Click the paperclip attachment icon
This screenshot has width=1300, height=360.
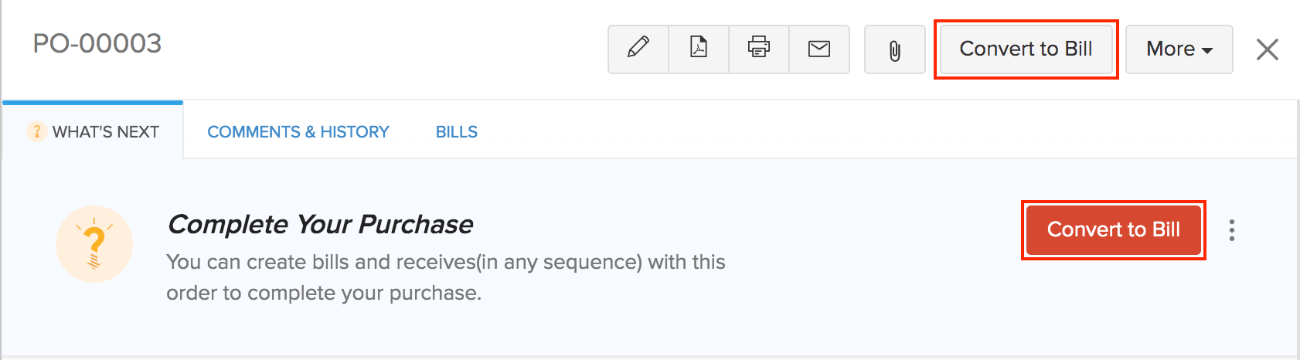click(x=894, y=50)
